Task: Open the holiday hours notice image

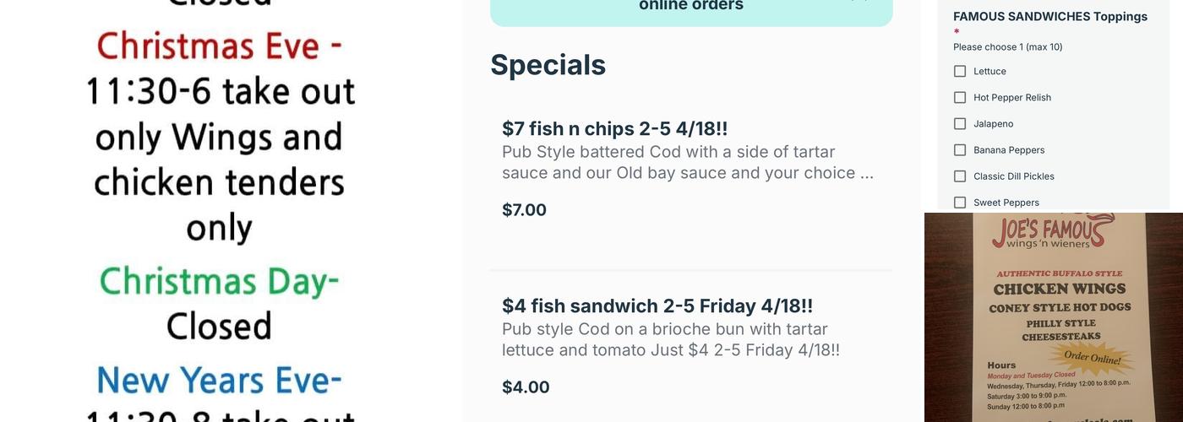Action: pyautogui.click(x=219, y=211)
